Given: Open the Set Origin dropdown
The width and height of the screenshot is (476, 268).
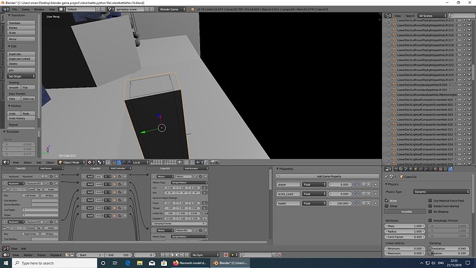Looking at the screenshot, I should point(21,76).
